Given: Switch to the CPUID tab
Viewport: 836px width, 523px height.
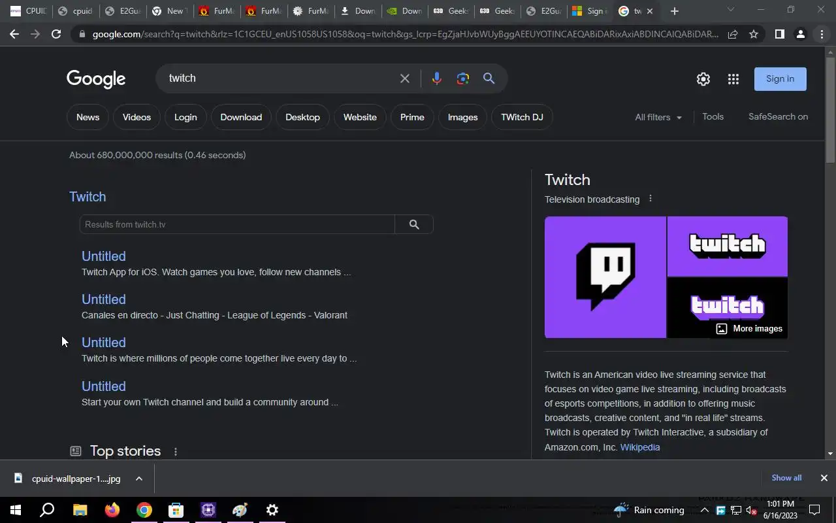Looking at the screenshot, I should (x=28, y=11).
